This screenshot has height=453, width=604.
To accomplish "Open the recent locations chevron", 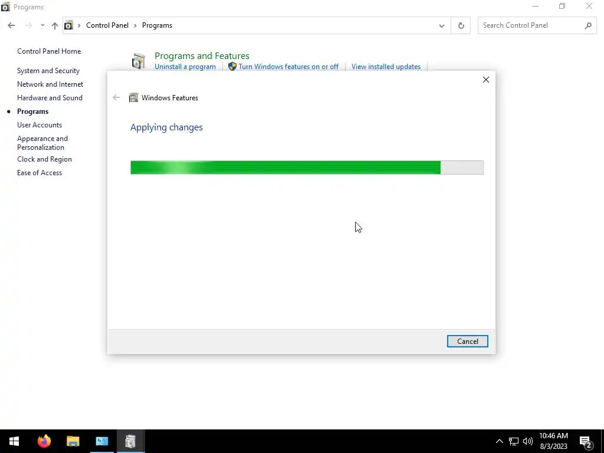I will point(42,25).
